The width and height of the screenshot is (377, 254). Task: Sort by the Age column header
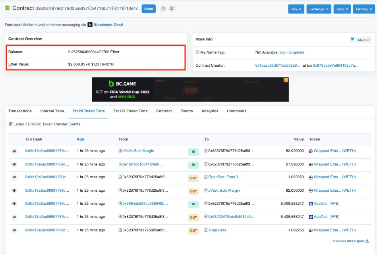[x=80, y=139]
